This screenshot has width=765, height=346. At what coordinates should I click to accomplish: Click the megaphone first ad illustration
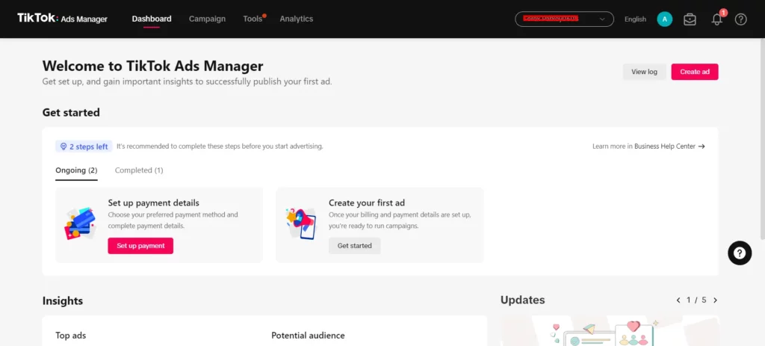point(301,223)
